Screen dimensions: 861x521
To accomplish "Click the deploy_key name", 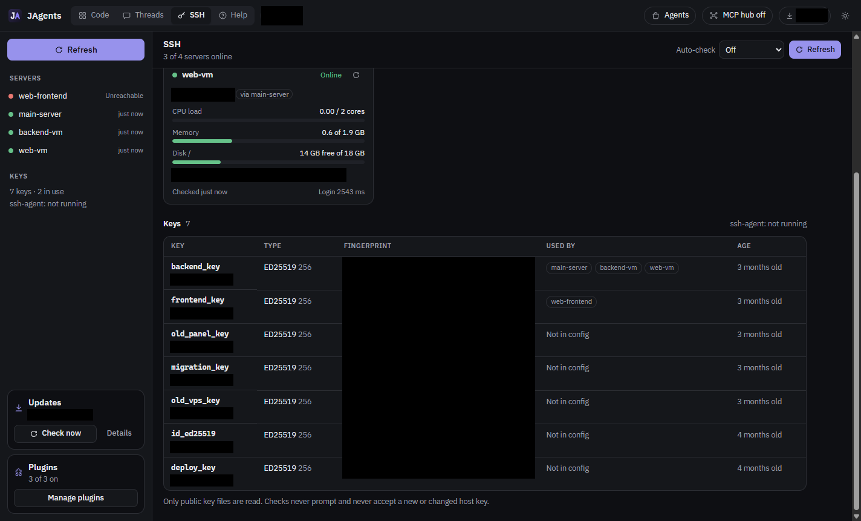I will (x=193, y=468).
